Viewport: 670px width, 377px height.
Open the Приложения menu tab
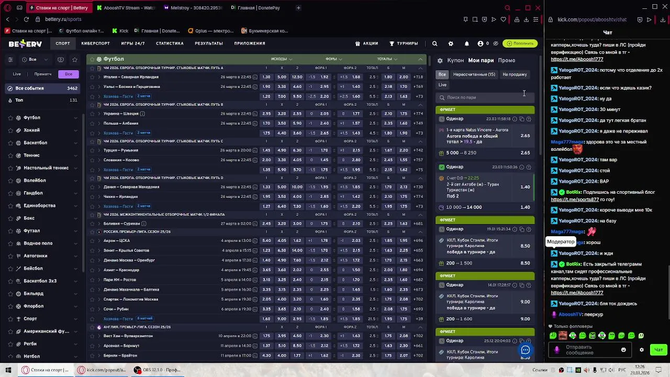pos(250,43)
